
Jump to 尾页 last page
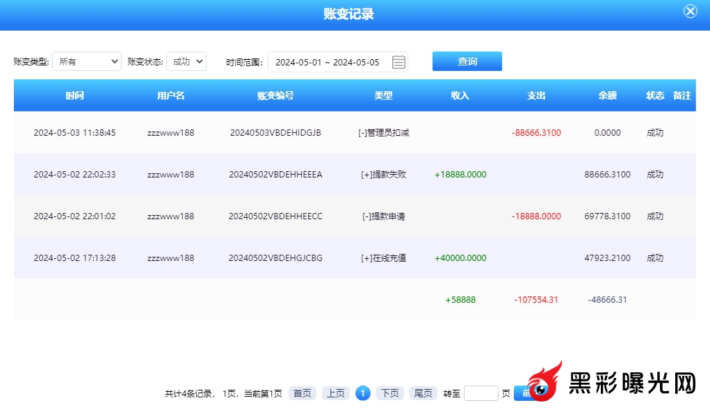[423, 393]
